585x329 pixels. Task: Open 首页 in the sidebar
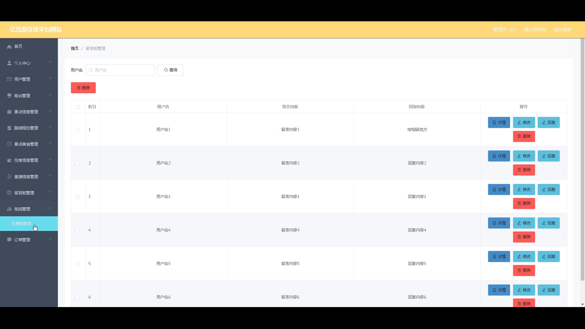[x=29, y=47]
